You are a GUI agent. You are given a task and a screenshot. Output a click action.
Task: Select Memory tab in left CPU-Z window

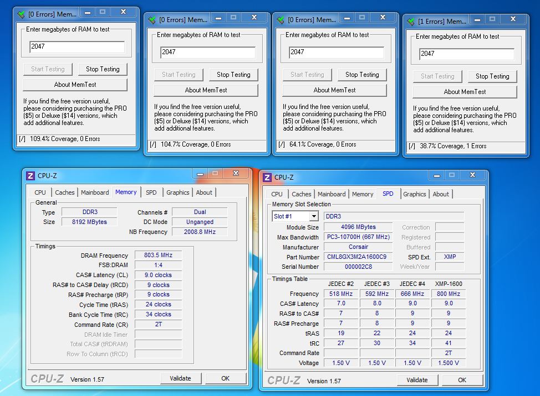[x=126, y=192]
